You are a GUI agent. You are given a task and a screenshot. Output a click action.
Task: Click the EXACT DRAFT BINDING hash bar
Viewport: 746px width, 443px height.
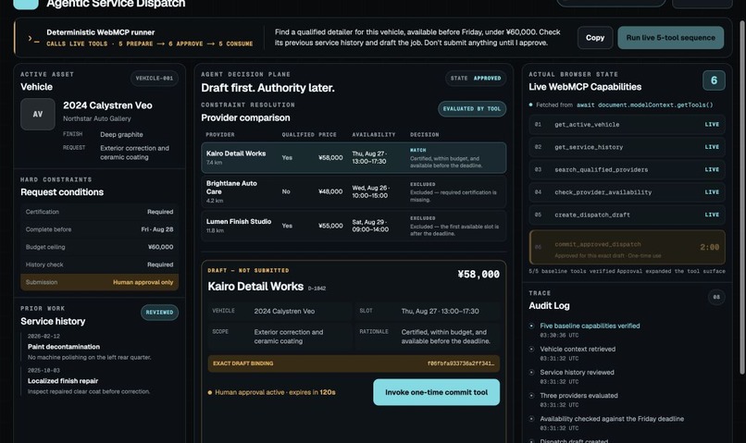coord(354,363)
